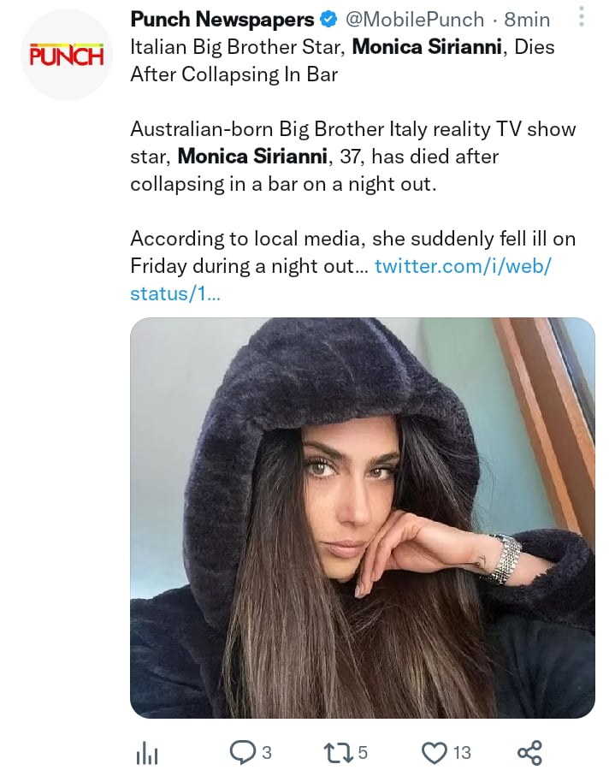The height and width of the screenshot is (776, 615).
Task: Click bold Monica Sirianni in second paragraph
Action: tap(252, 157)
